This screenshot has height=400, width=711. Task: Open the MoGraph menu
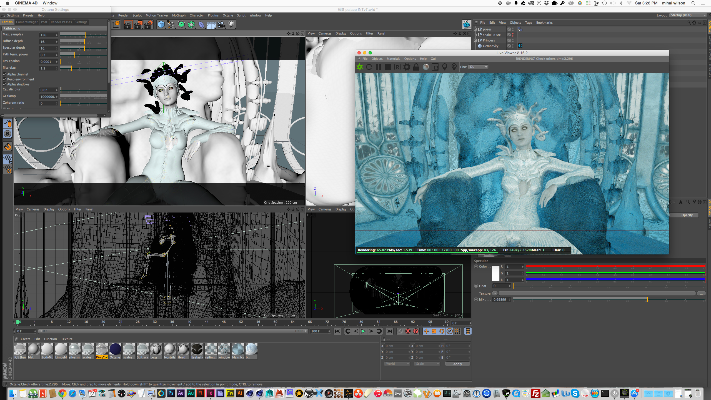pos(179,15)
